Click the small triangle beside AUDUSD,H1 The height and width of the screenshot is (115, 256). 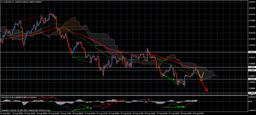(x=2, y=2)
